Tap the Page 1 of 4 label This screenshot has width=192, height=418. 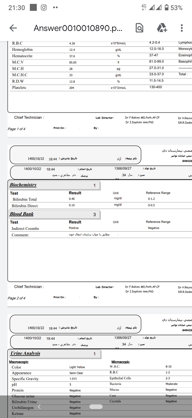(16, 129)
